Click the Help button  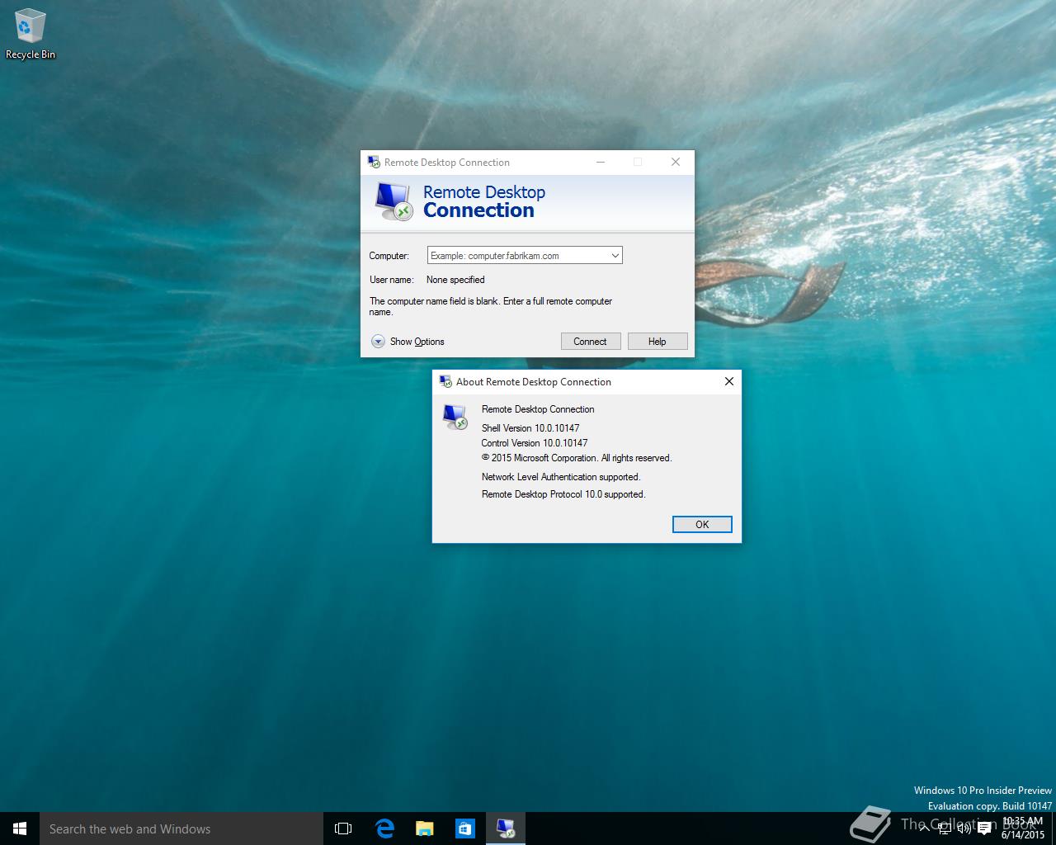tap(657, 342)
